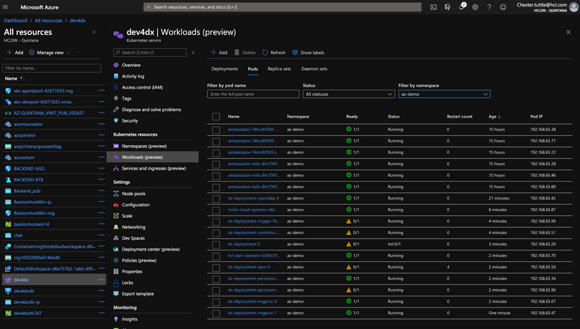Image resolution: width=580 pixels, height=329 pixels.
Task: Open the Status All statuses dropdown
Action: (x=349, y=95)
